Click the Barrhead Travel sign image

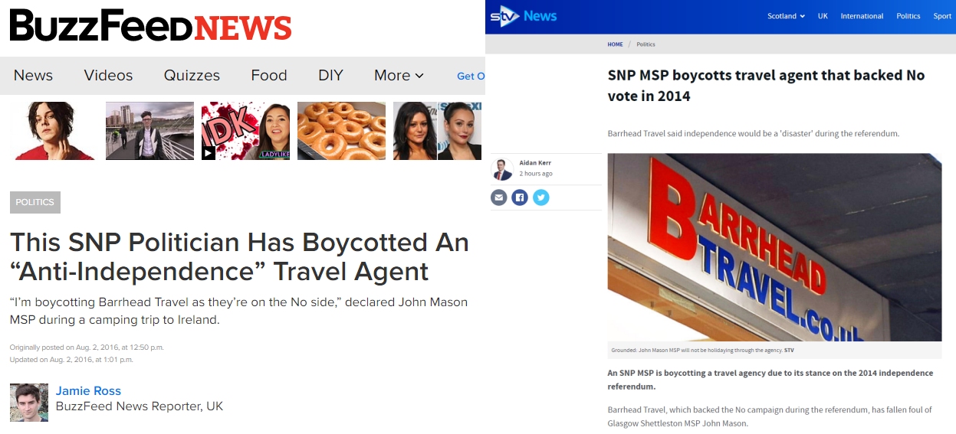pyautogui.click(x=774, y=247)
